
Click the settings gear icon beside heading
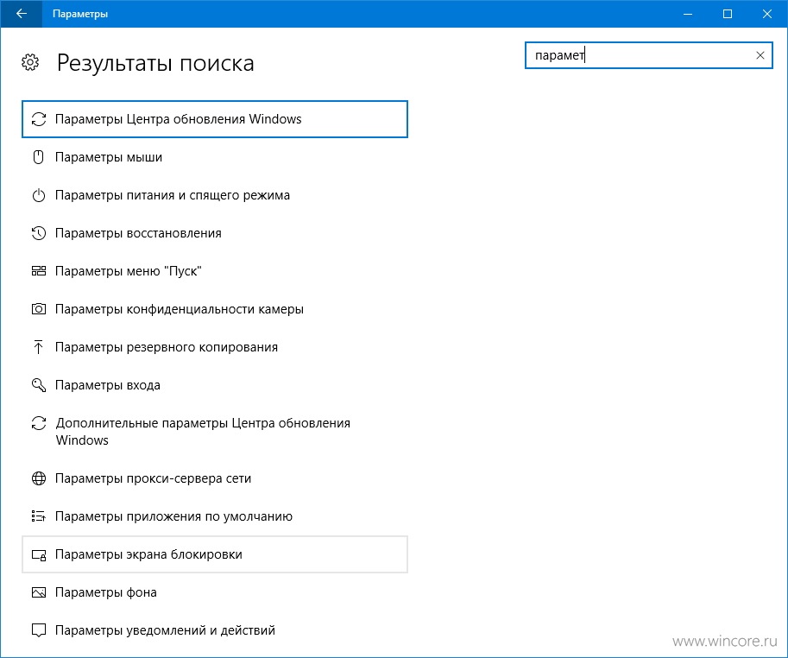30,62
